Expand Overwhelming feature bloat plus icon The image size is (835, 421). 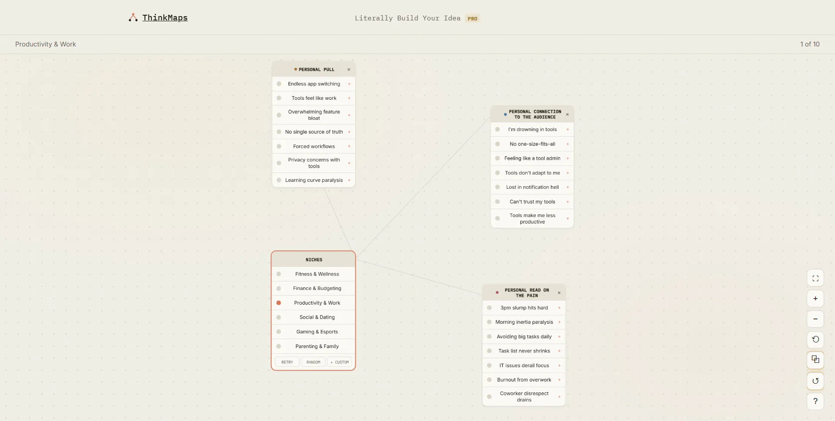(x=349, y=115)
